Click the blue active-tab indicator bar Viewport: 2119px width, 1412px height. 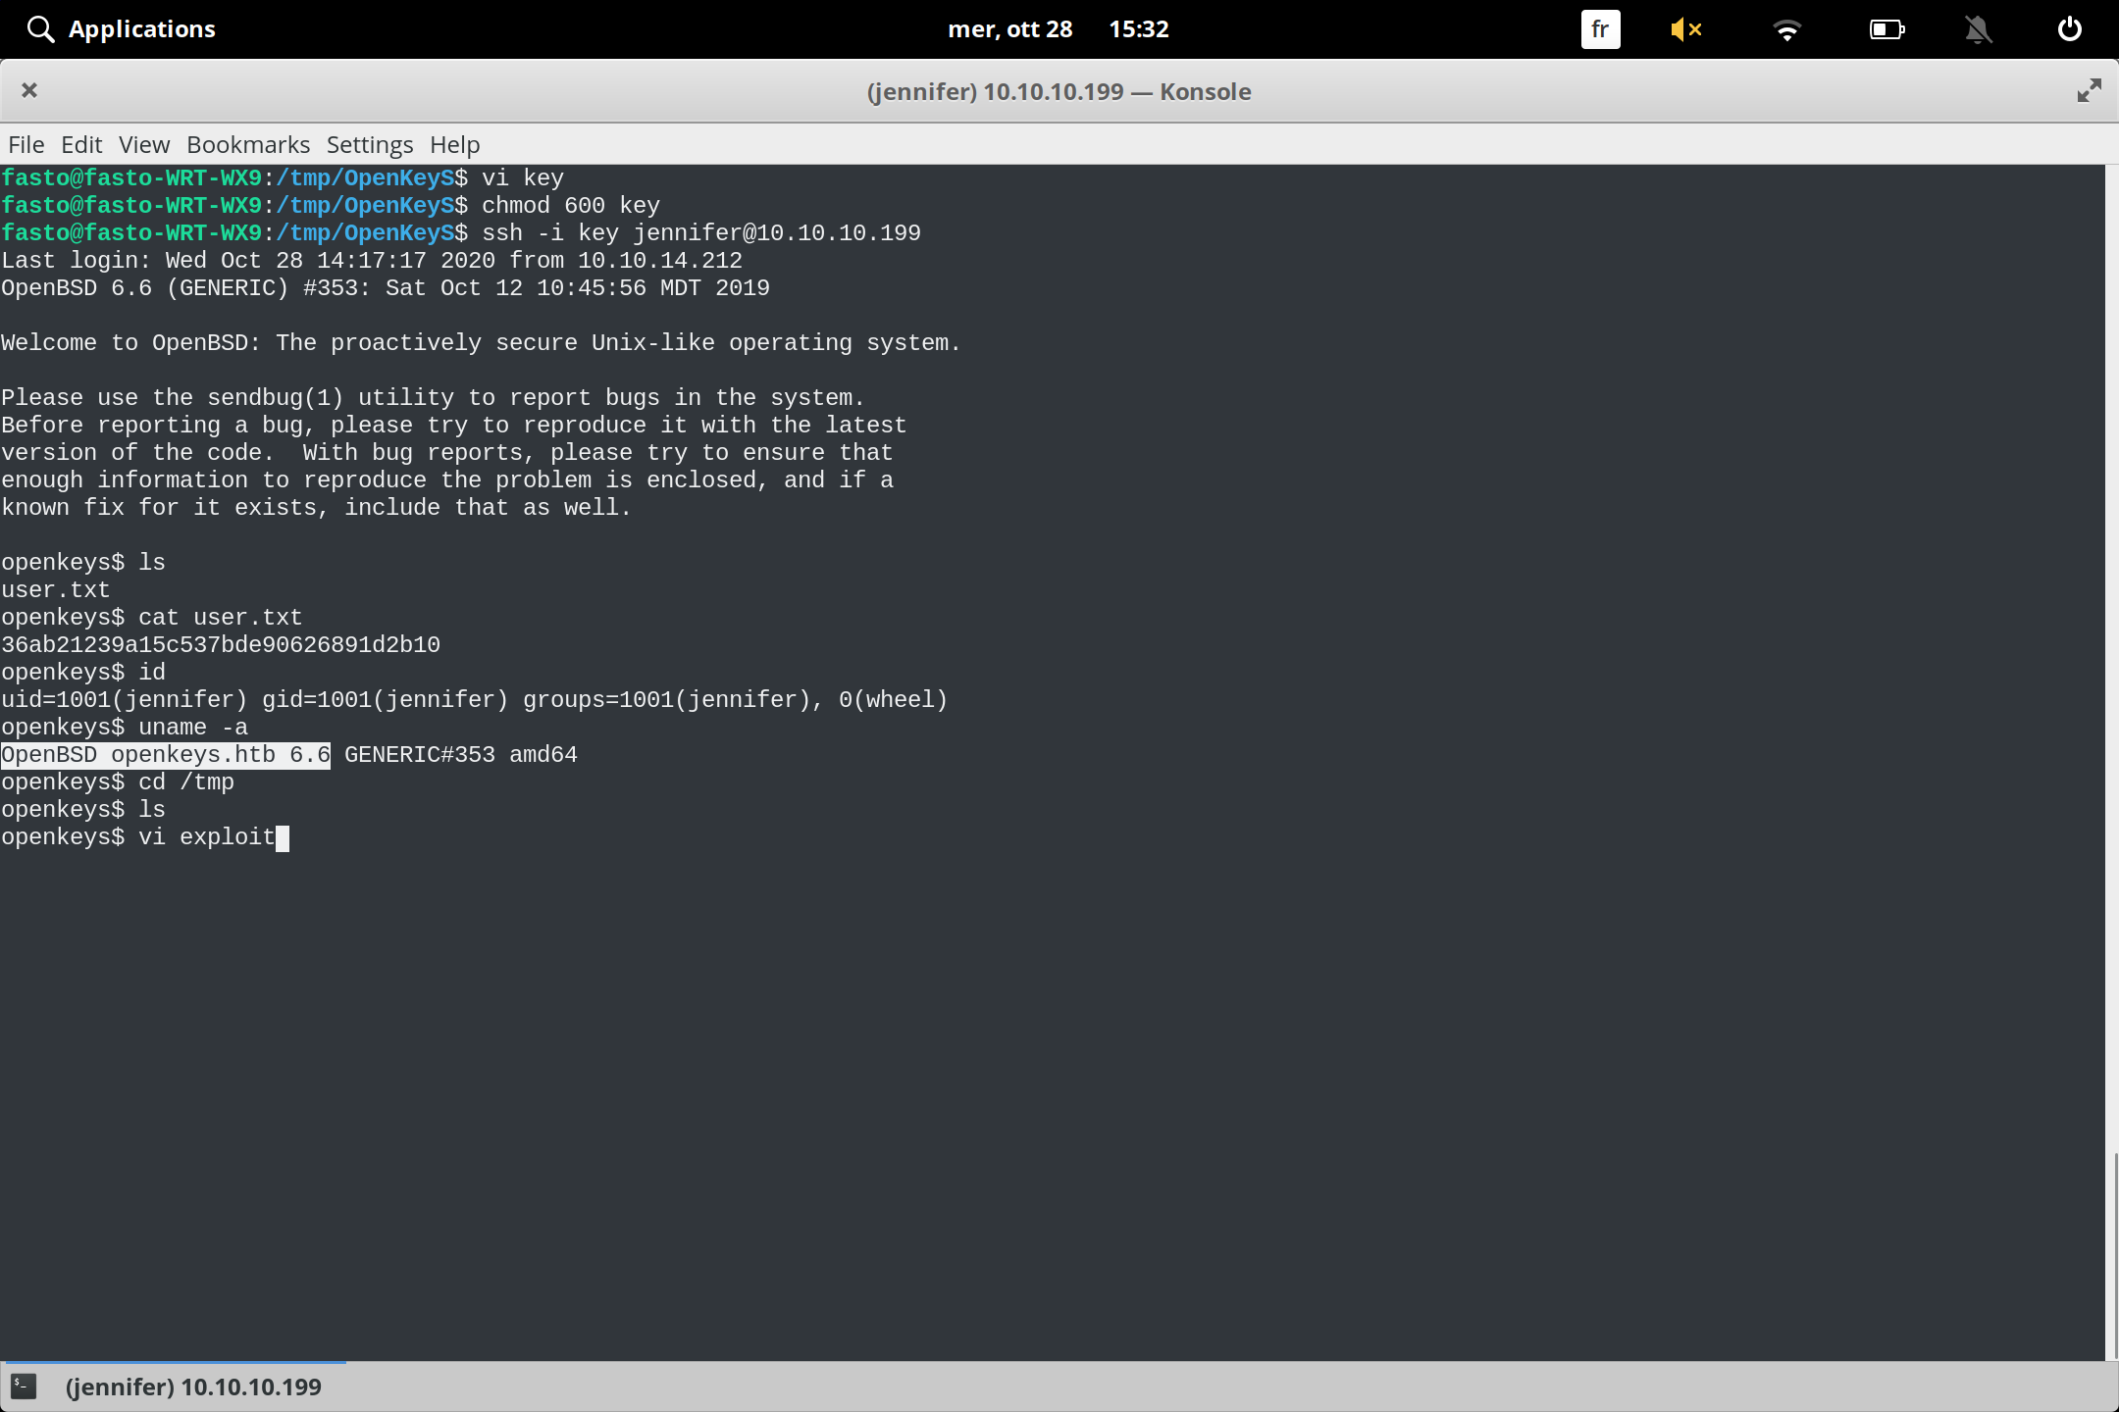pyautogui.click(x=177, y=1362)
